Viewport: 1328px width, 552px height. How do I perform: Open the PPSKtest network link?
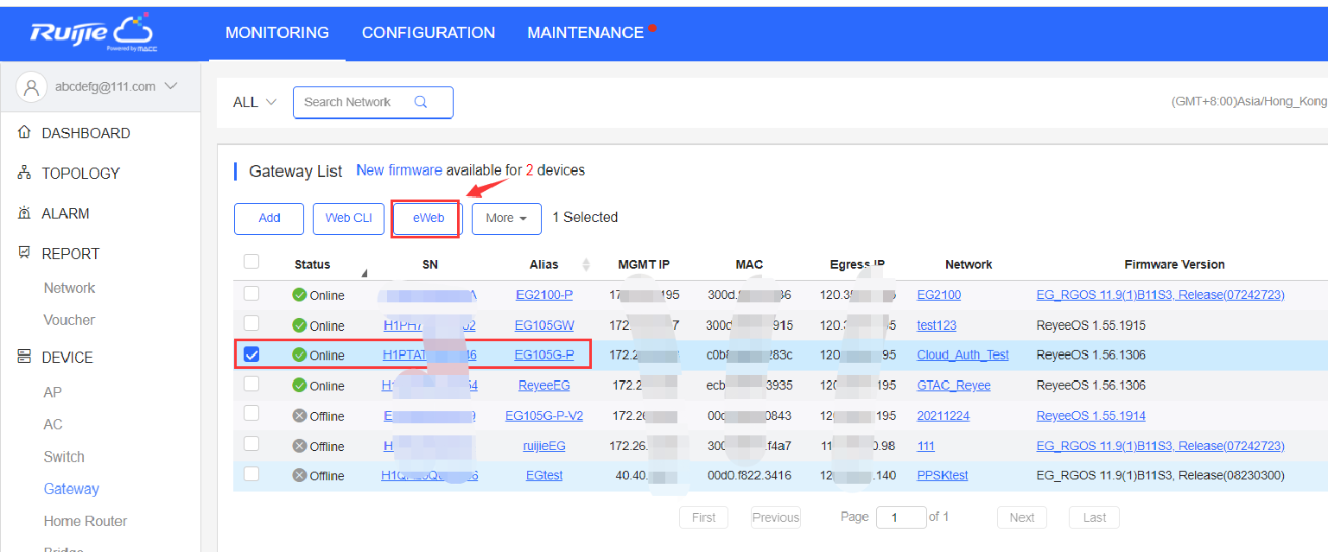pyautogui.click(x=943, y=475)
